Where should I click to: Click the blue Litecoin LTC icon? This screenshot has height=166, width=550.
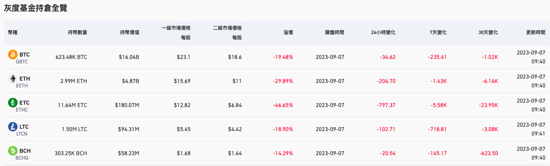pos(13,127)
